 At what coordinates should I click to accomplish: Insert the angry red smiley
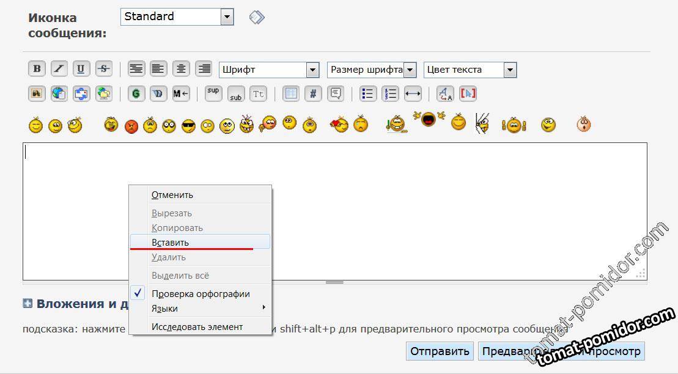point(131,127)
